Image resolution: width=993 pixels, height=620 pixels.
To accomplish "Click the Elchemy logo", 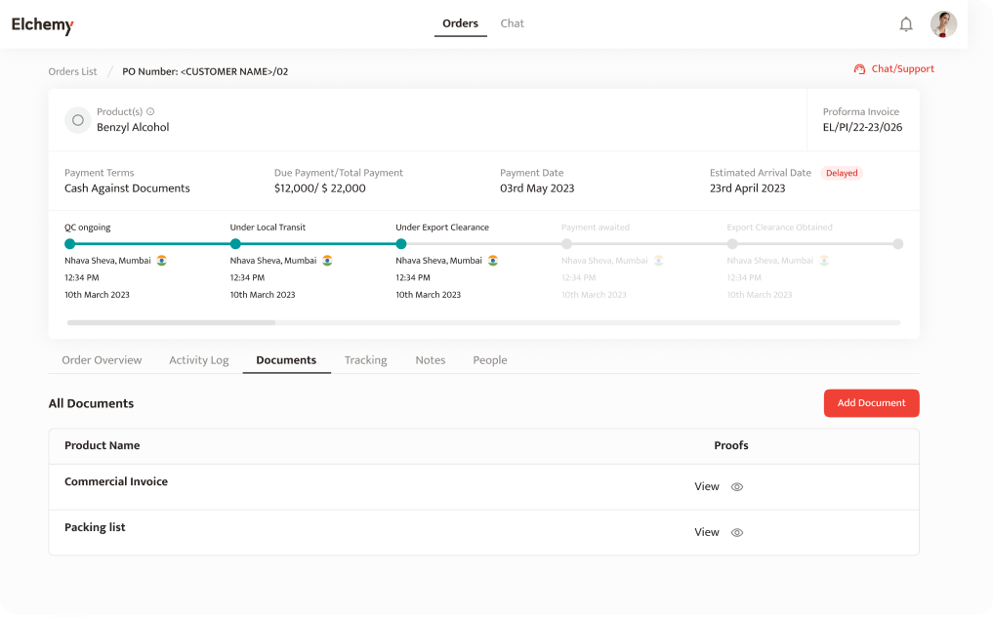I will 43,24.
